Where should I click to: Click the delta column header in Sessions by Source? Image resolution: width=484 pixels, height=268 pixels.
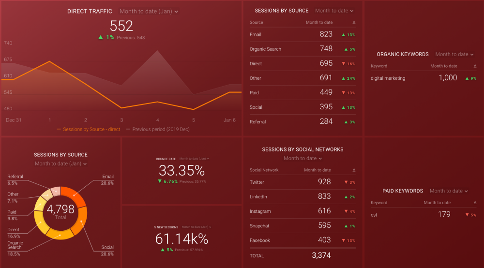(x=353, y=23)
